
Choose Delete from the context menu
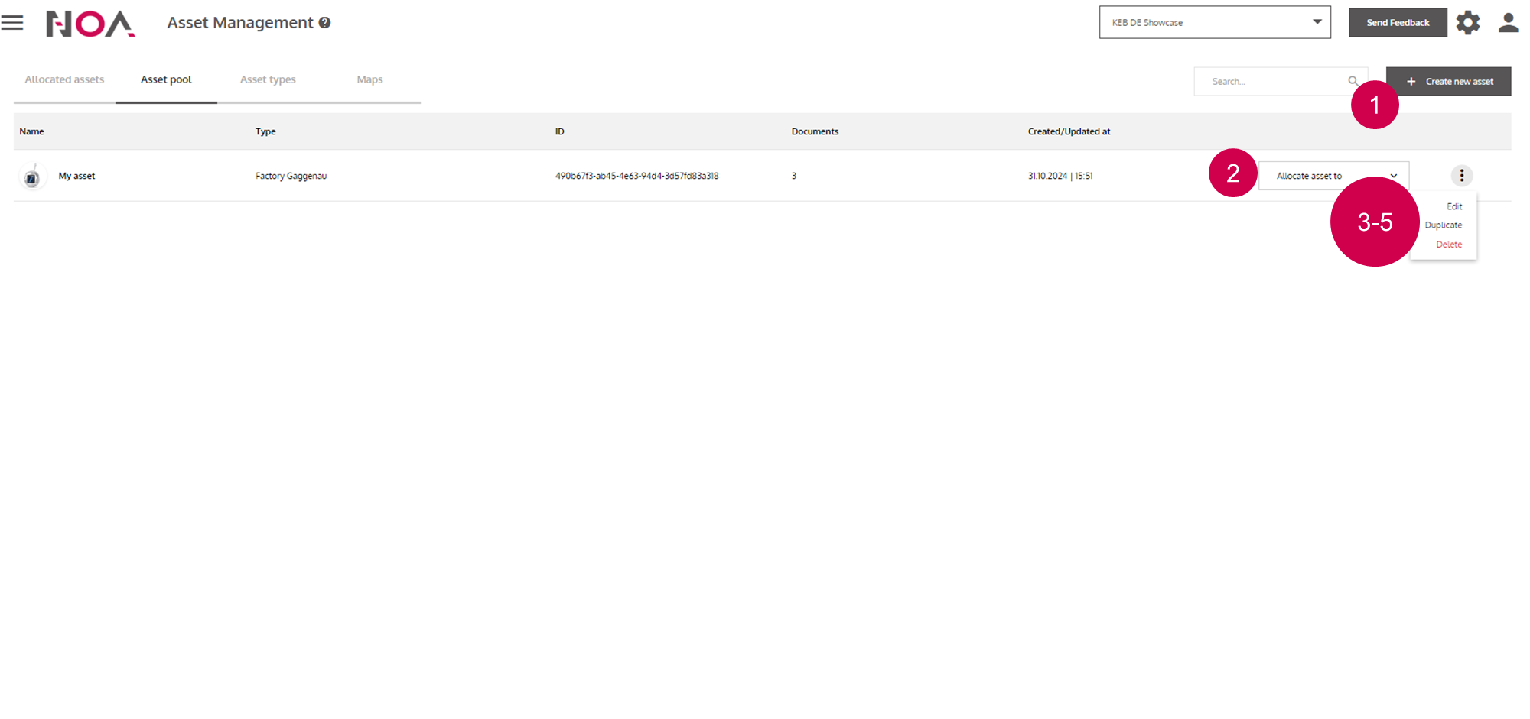1448,245
